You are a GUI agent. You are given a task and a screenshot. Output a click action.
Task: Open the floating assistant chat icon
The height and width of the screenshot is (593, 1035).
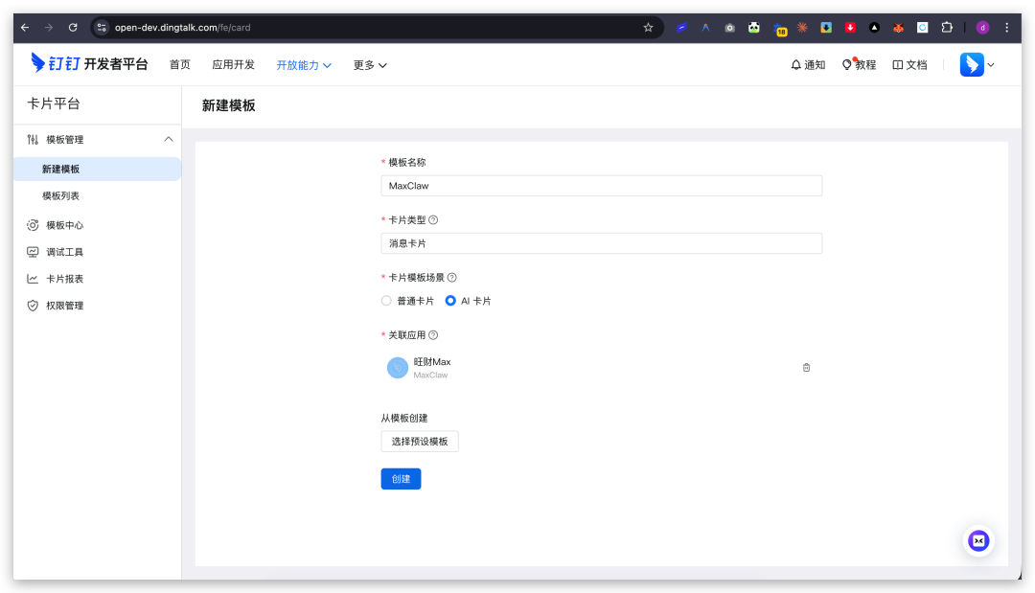tap(978, 540)
